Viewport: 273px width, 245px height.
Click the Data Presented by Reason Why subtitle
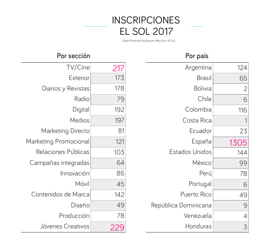click(x=149, y=41)
